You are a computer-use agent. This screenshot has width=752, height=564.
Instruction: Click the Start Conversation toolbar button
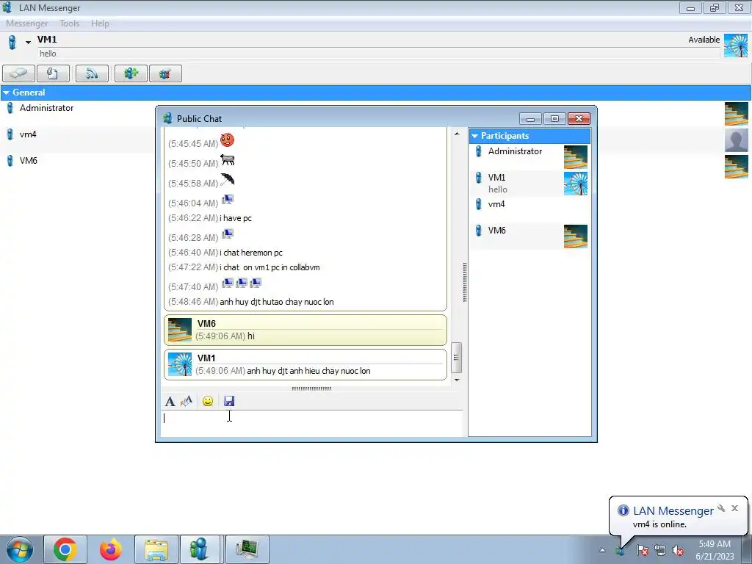18,73
